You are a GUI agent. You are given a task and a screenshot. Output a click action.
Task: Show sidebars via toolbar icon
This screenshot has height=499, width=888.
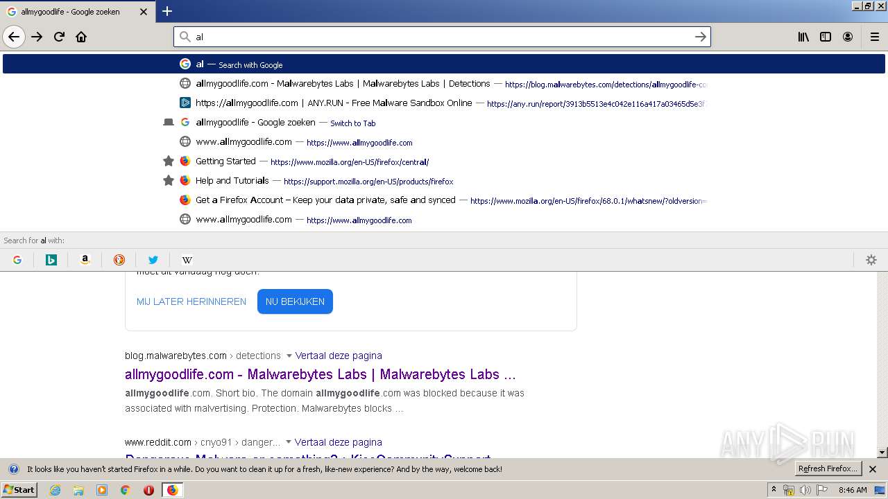click(x=826, y=37)
